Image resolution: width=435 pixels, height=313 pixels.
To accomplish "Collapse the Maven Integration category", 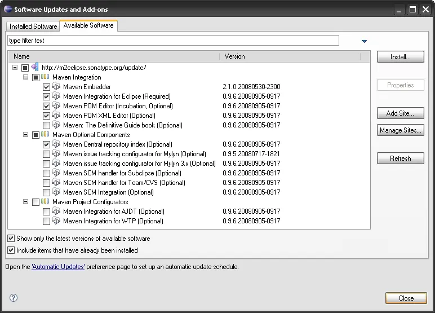I will (25, 77).
